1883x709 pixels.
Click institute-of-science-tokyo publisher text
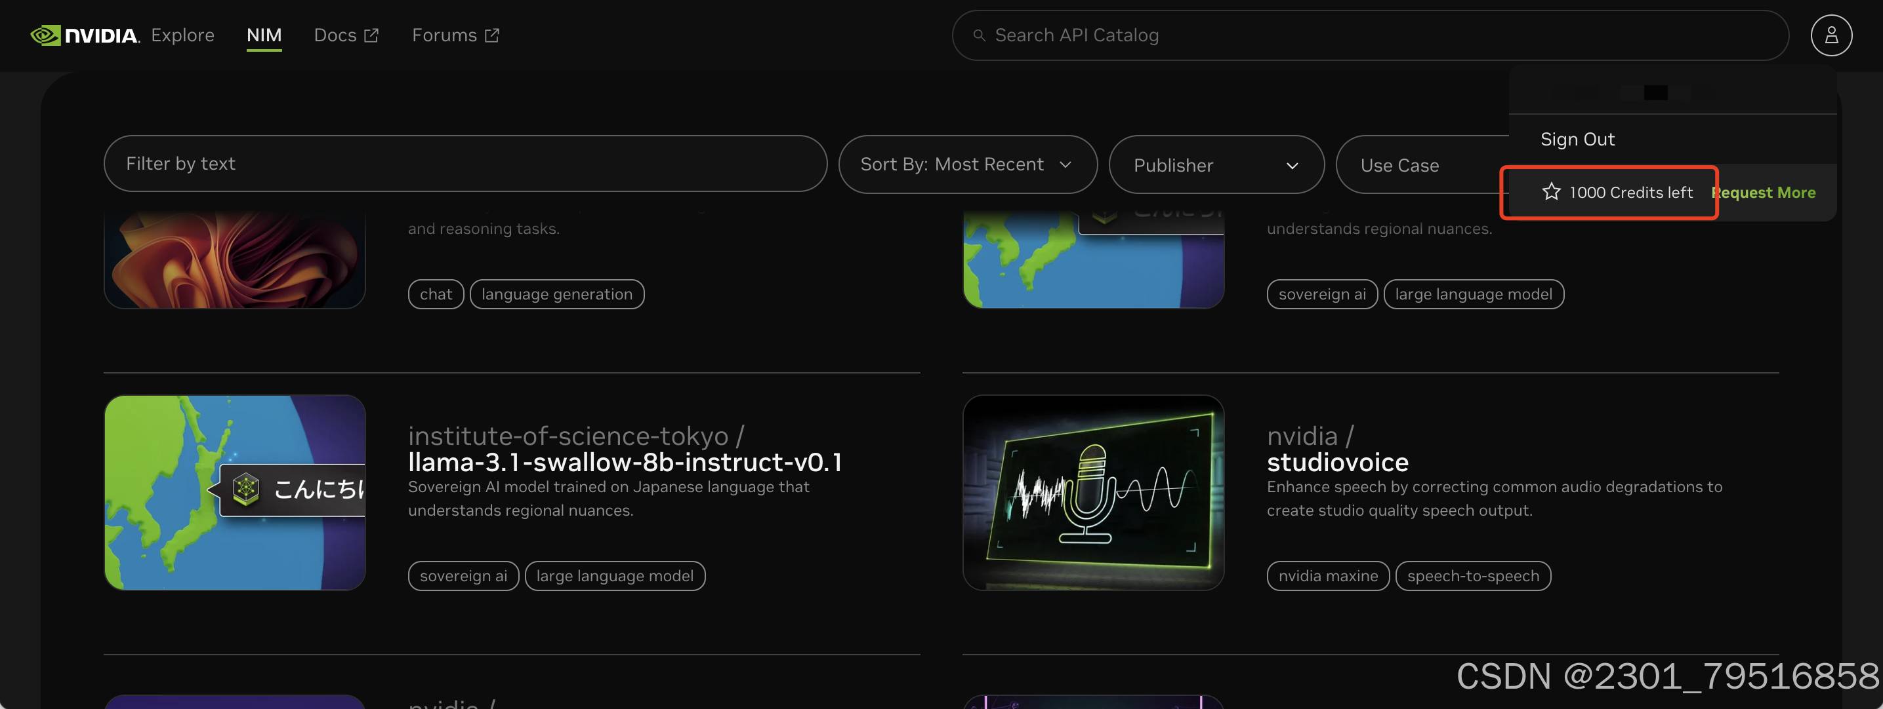[576, 436]
